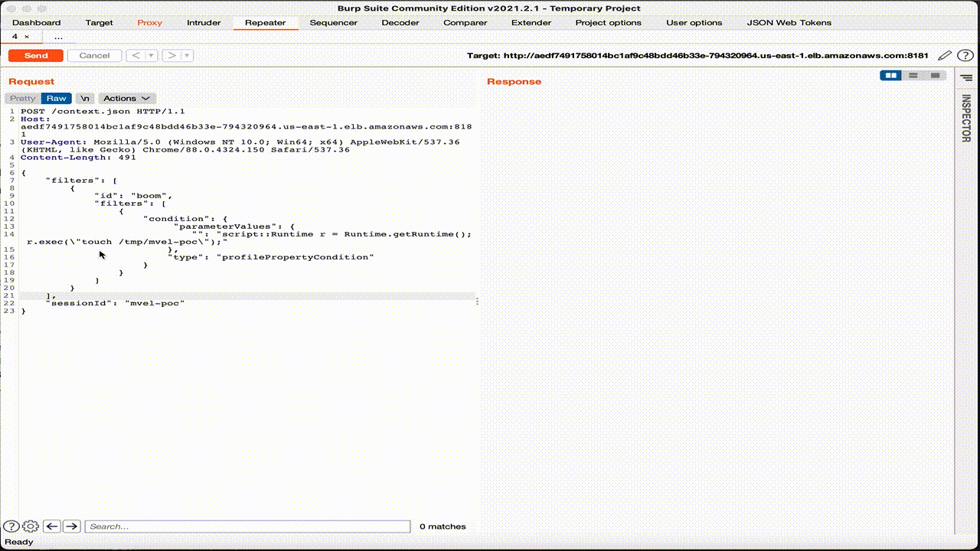The height and width of the screenshot is (551, 980).
Task: Toggle the Inspector panel hamburger icon
Action: (x=966, y=77)
